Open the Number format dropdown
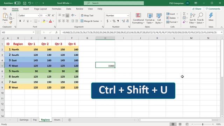The width and height of the screenshot is (224, 126). [128, 15]
